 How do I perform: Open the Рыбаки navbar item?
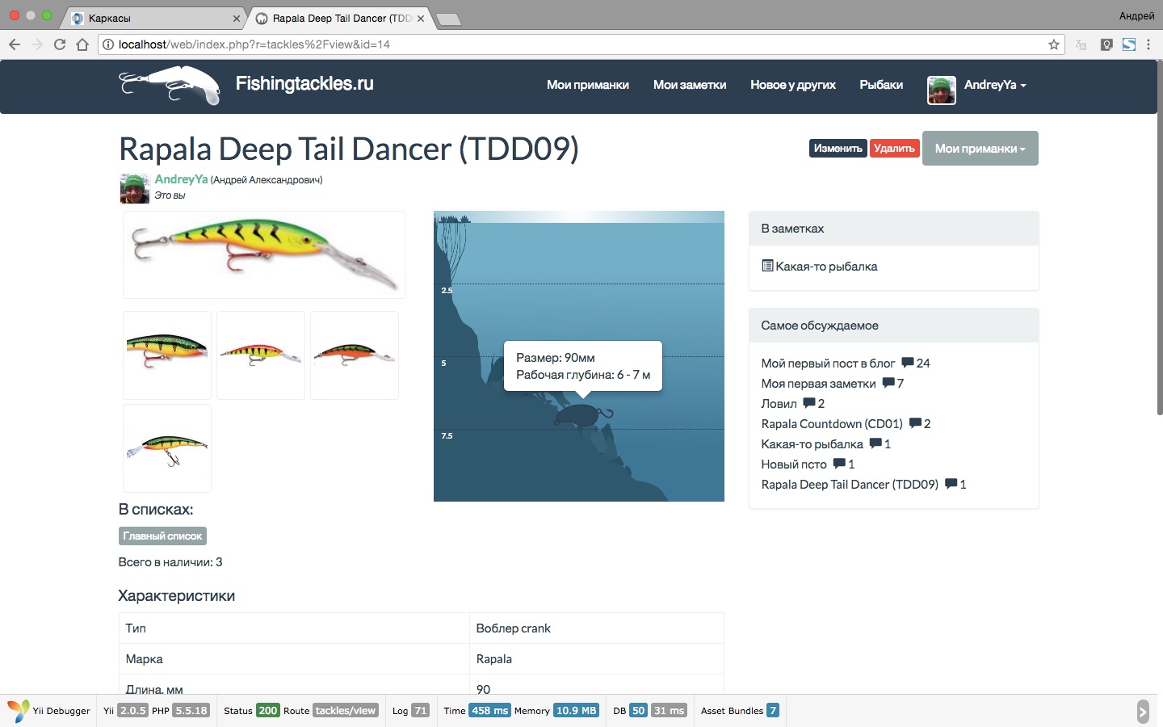881,85
